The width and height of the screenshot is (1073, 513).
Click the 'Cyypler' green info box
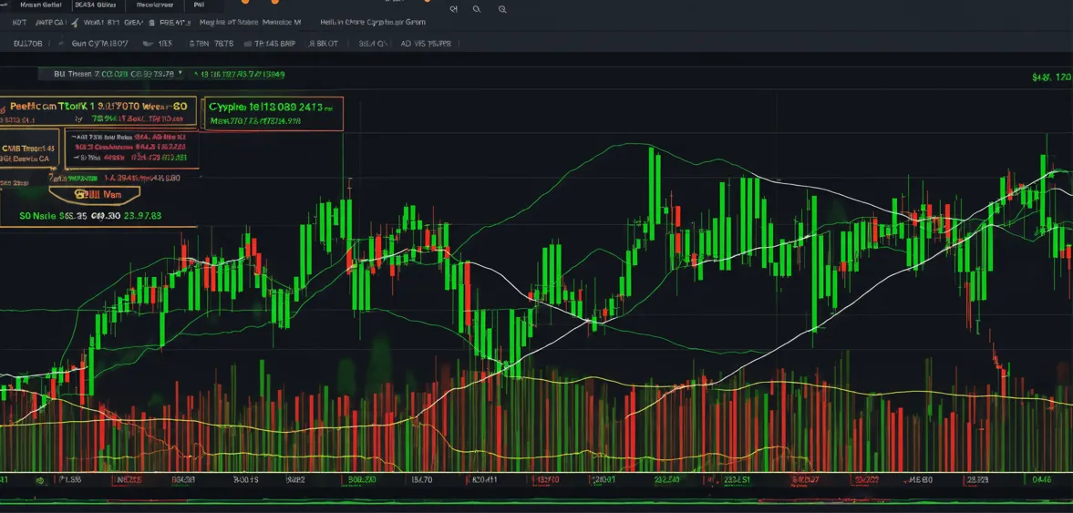pos(274,113)
